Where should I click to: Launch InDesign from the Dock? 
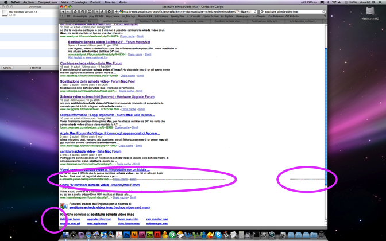tap(142, 235)
